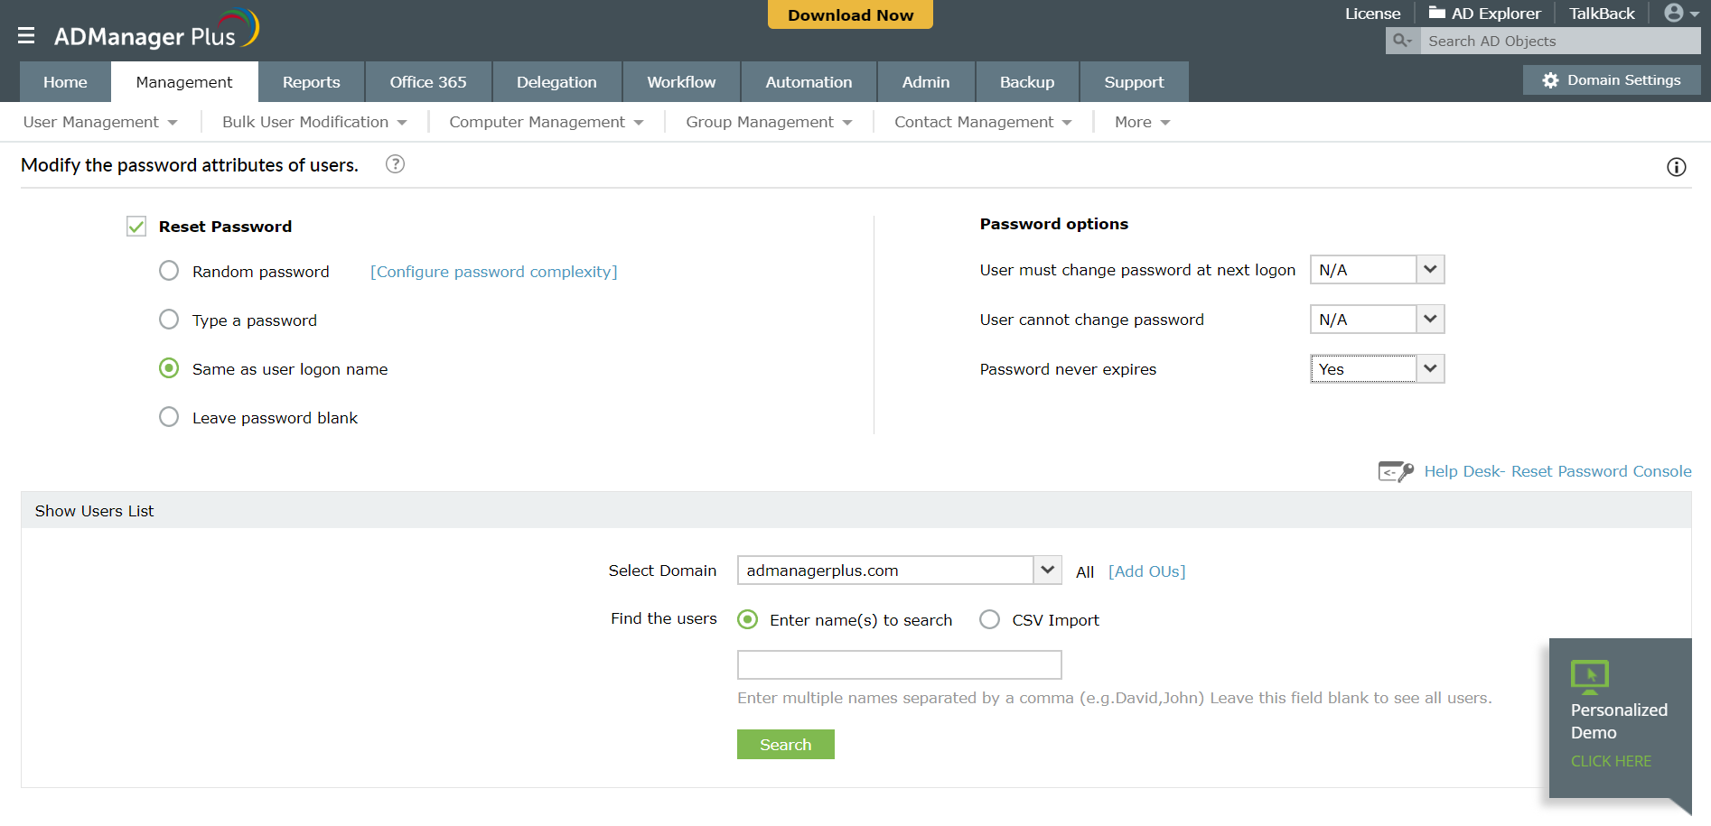
Task: Open the hamburger navigation menu
Action: [26, 35]
